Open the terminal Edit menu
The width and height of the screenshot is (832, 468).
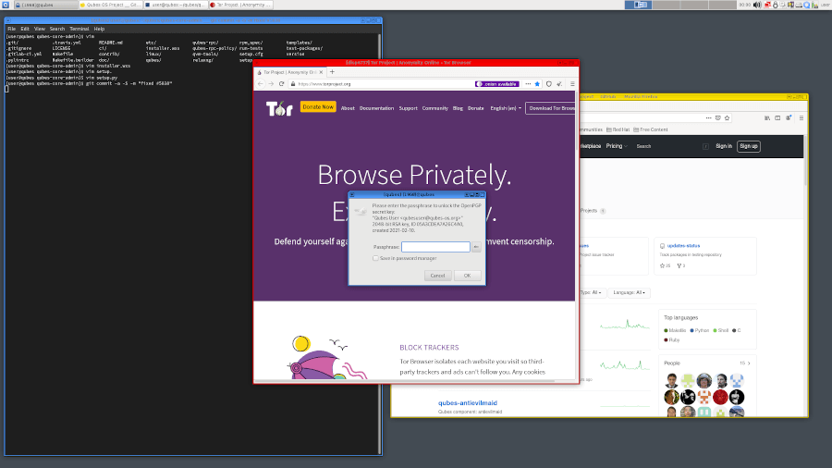click(25, 29)
